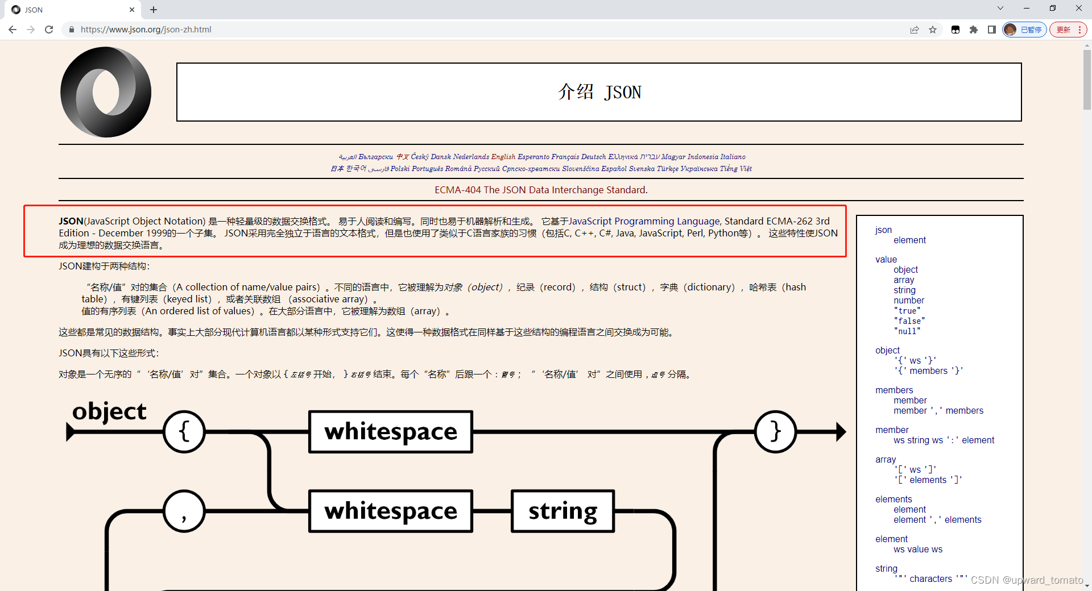1092x591 pixels.
Task: Click the scrollbar down arrow
Action: pos(1087,586)
